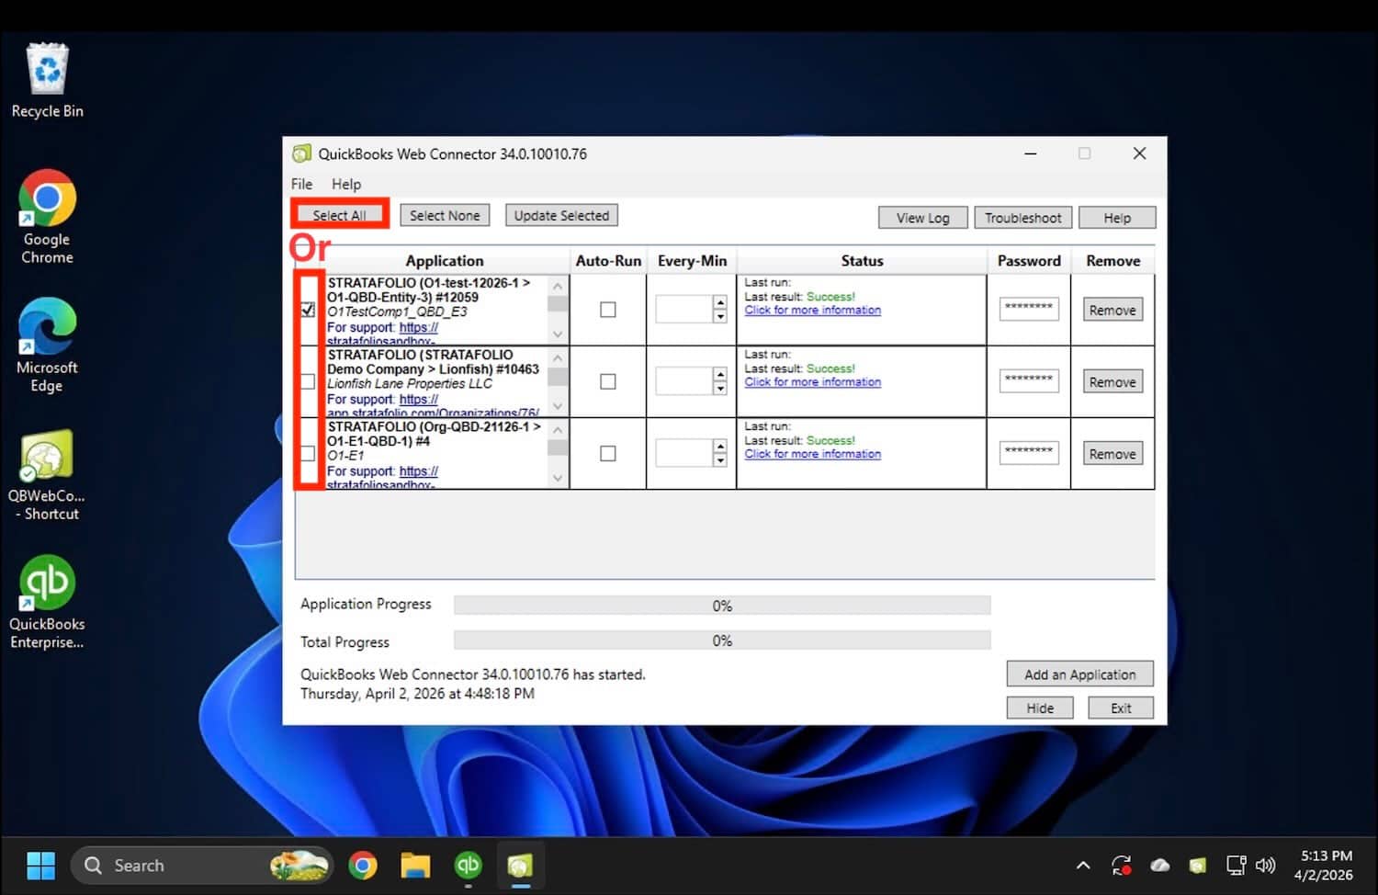Show hidden system tray icons
Image resolution: width=1378 pixels, height=895 pixels.
pos(1083,866)
